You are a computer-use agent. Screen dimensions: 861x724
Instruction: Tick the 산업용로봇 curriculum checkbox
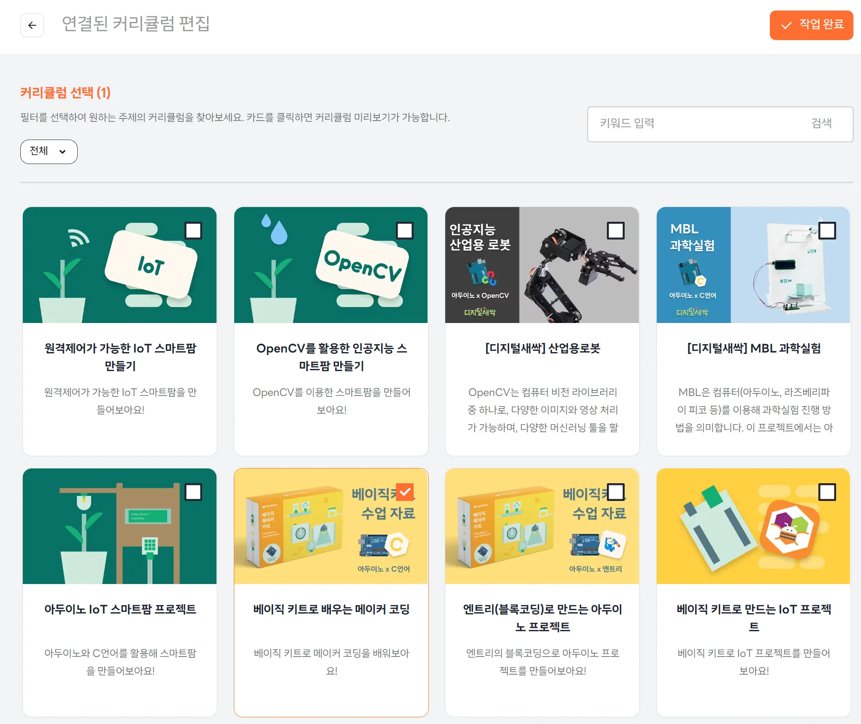coord(615,231)
